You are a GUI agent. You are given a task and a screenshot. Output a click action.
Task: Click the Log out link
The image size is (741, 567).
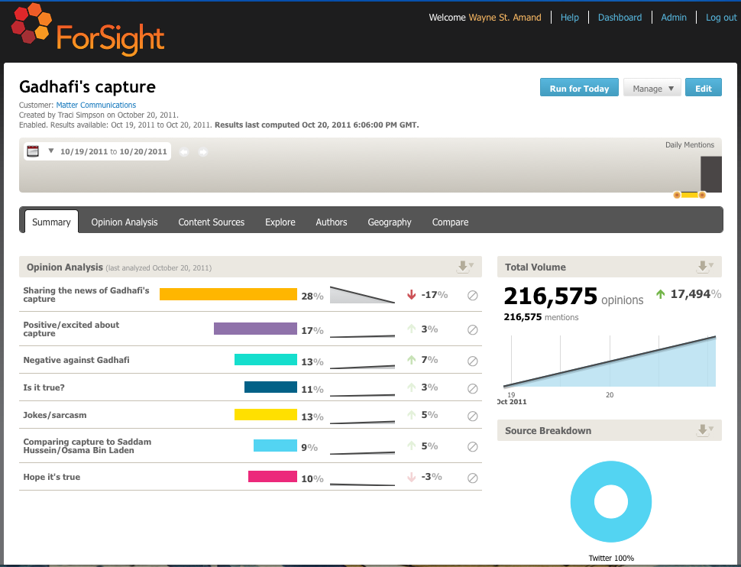[721, 18]
